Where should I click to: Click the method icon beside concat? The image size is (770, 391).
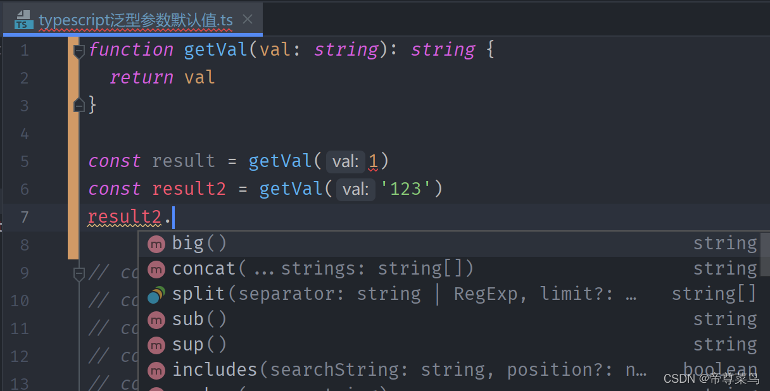pos(156,269)
